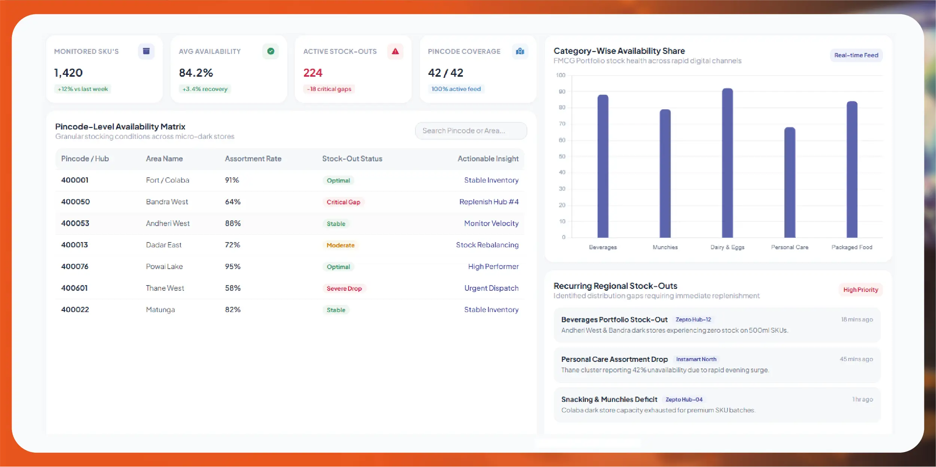Open the Beverages Portfolio Stock-Out alert
The height and width of the screenshot is (467, 936).
(x=717, y=325)
